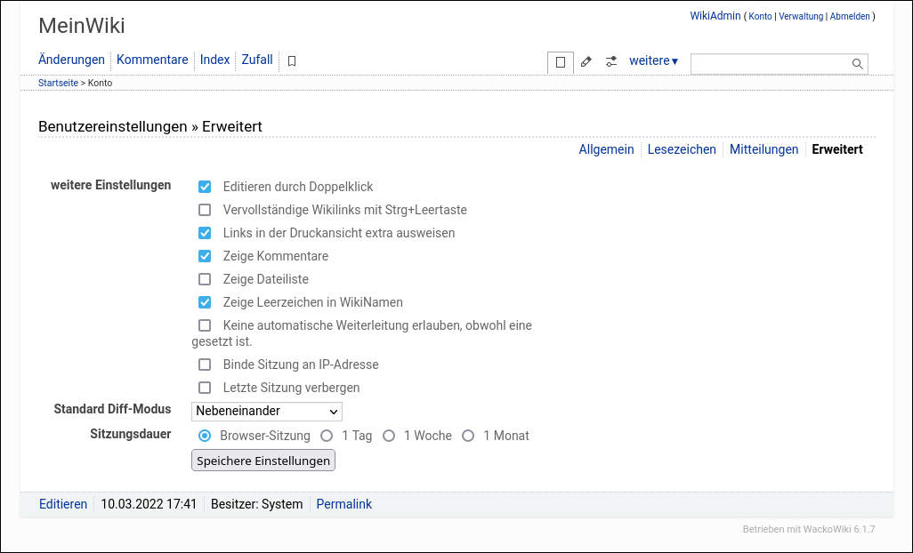Viewport: 913px width, 553px height.
Task: Disable Editieren durch Doppelklick
Action: [205, 187]
